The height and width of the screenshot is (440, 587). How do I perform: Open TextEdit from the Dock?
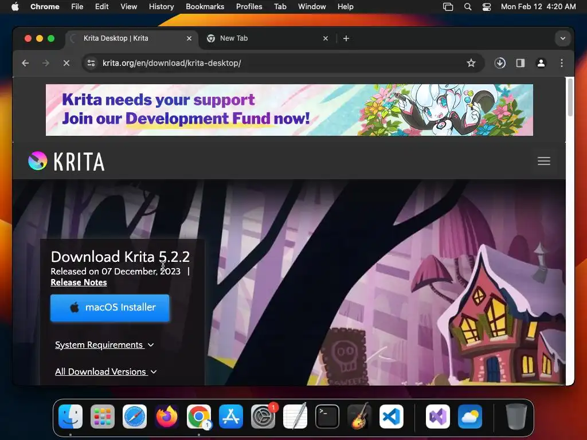click(x=295, y=417)
